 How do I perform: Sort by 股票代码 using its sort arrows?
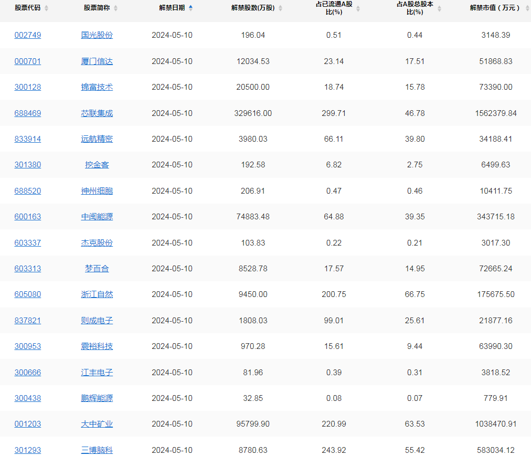point(46,8)
